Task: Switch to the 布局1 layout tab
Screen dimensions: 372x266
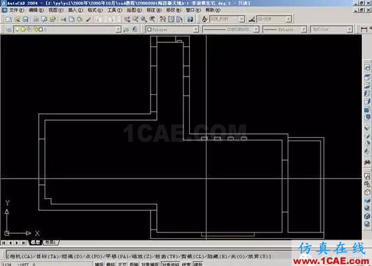Action: pyautogui.click(x=51, y=242)
